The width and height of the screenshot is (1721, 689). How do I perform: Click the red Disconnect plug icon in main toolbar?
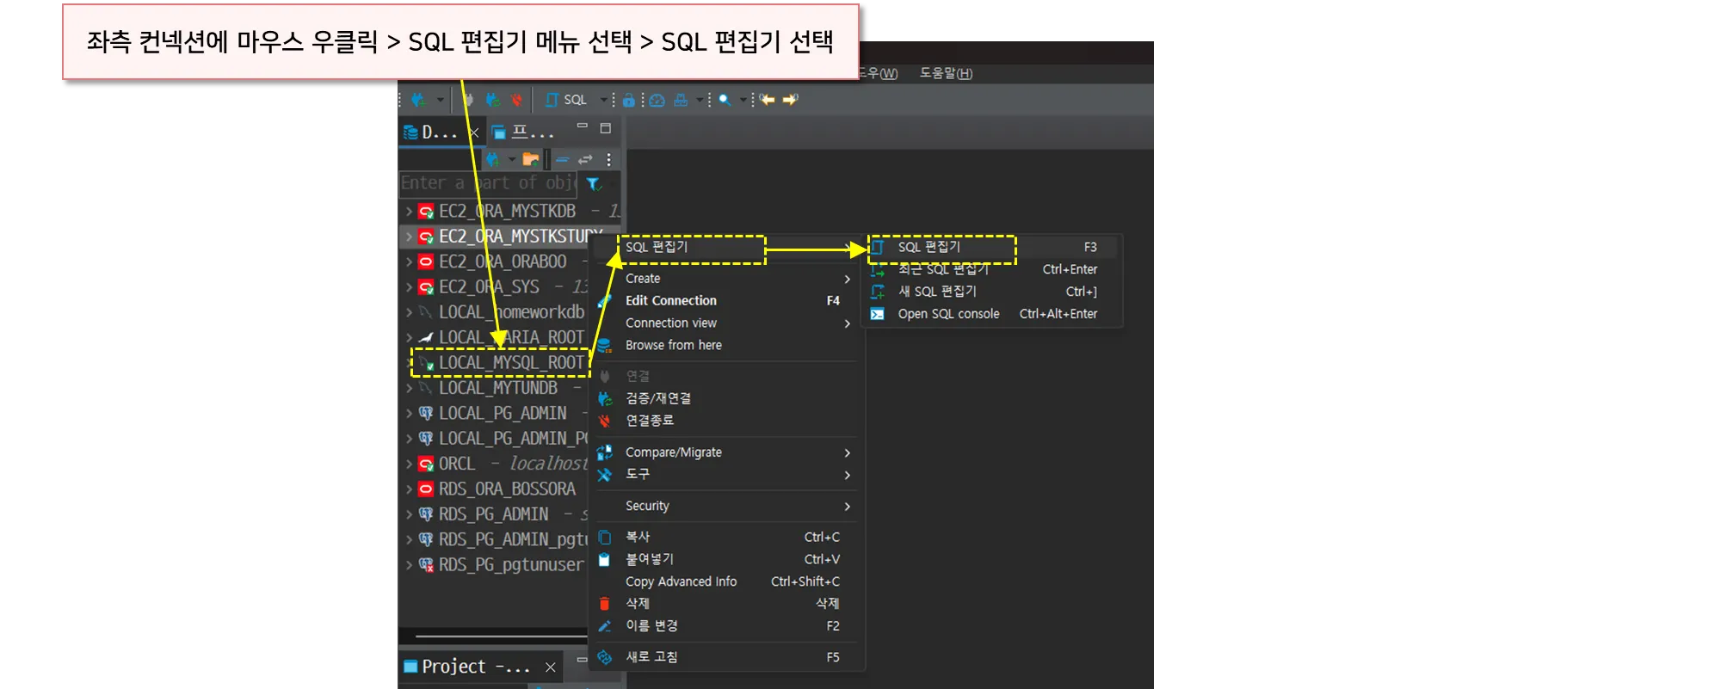516,100
